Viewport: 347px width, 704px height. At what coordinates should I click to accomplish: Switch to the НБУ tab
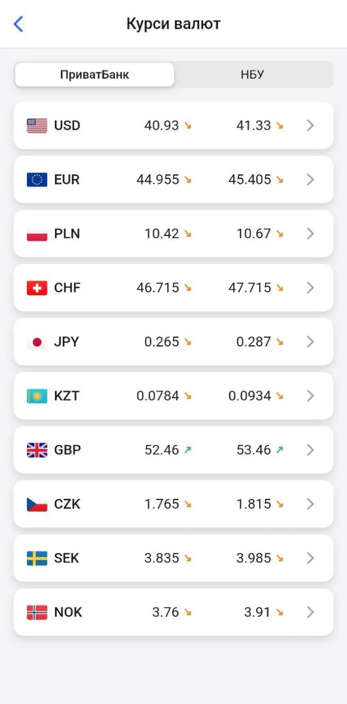(252, 75)
